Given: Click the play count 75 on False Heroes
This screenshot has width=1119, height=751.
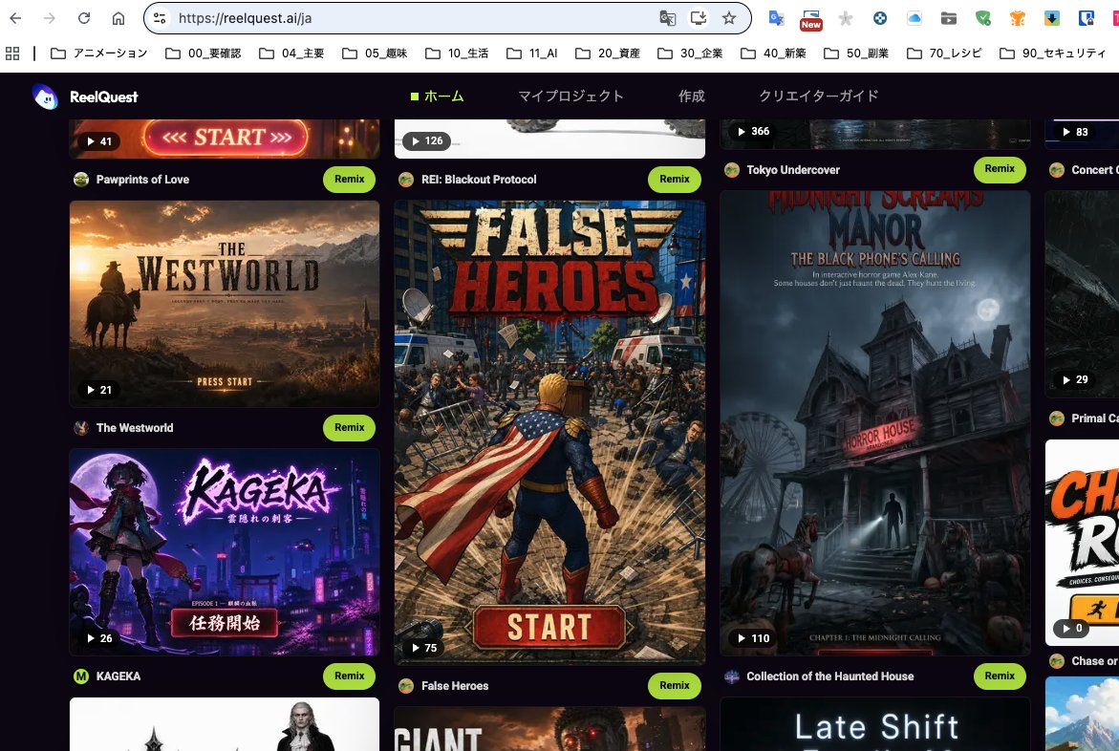Looking at the screenshot, I should 424,648.
